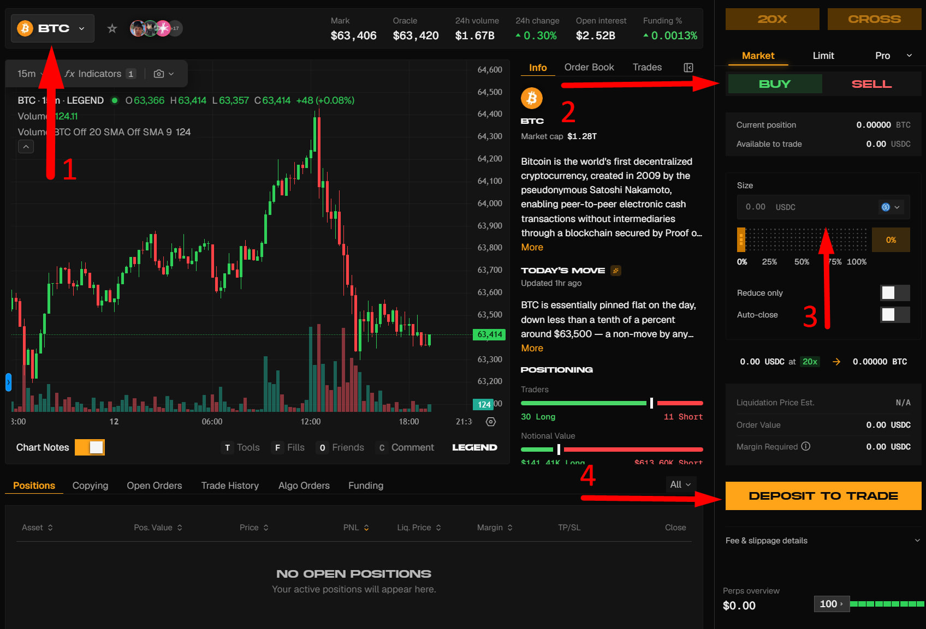Open the Trade History tab
This screenshot has height=629, width=926.
[x=230, y=486]
